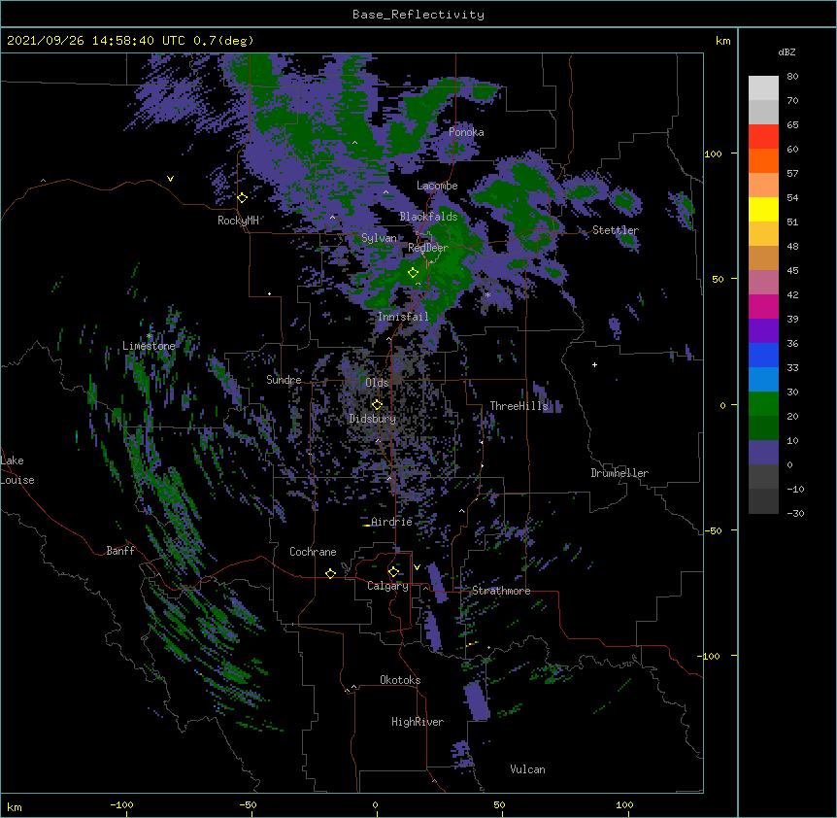Viewport: 837px width, 818px height.
Task: Pick the magenta 39–42 dBZ legend swatch
Action: [x=763, y=306]
